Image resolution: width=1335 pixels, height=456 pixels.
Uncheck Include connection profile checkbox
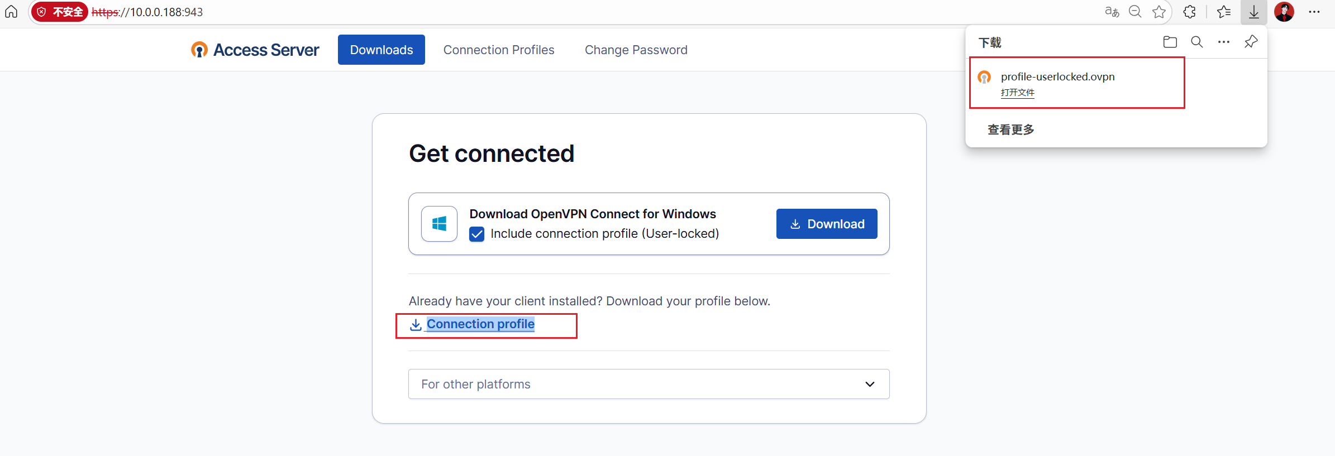click(476, 234)
